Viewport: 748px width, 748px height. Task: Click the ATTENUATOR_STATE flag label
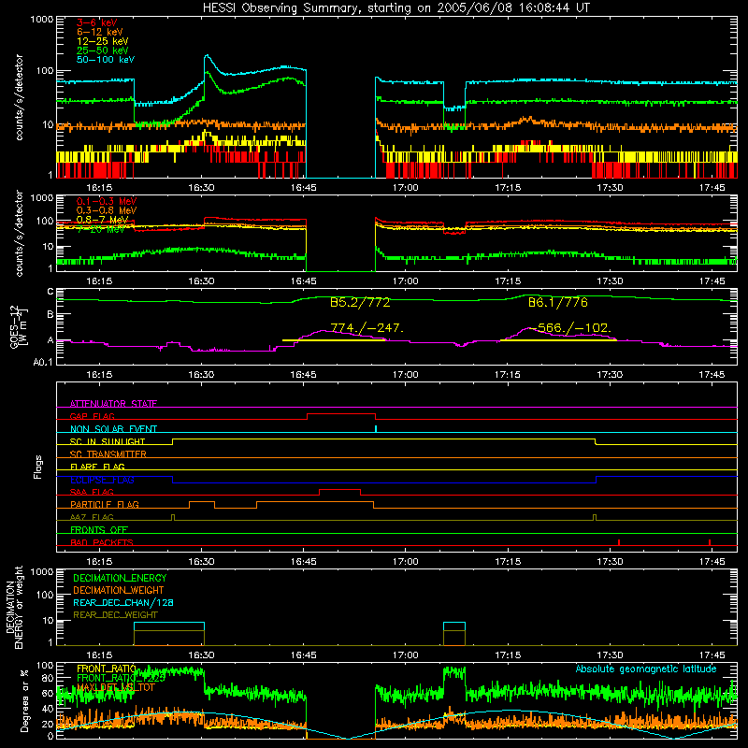click(113, 404)
